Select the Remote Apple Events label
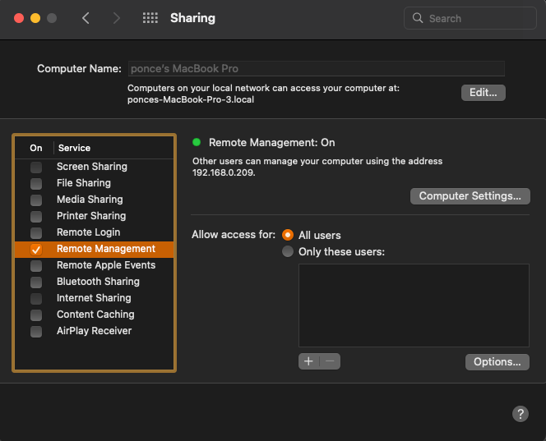Image resolution: width=546 pixels, height=441 pixels. (x=106, y=265)
